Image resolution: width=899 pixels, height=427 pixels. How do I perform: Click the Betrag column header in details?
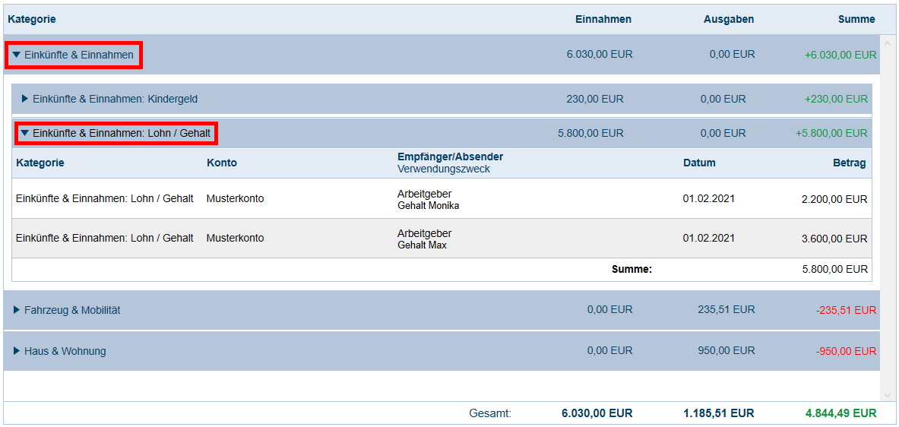click(x=849, y=163)
